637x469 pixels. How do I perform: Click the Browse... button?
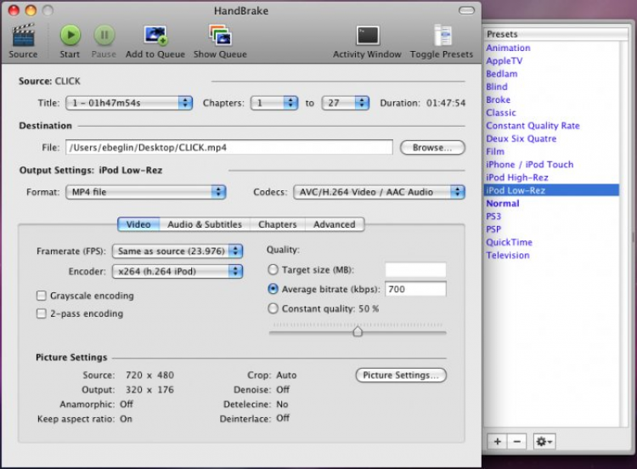432,148
